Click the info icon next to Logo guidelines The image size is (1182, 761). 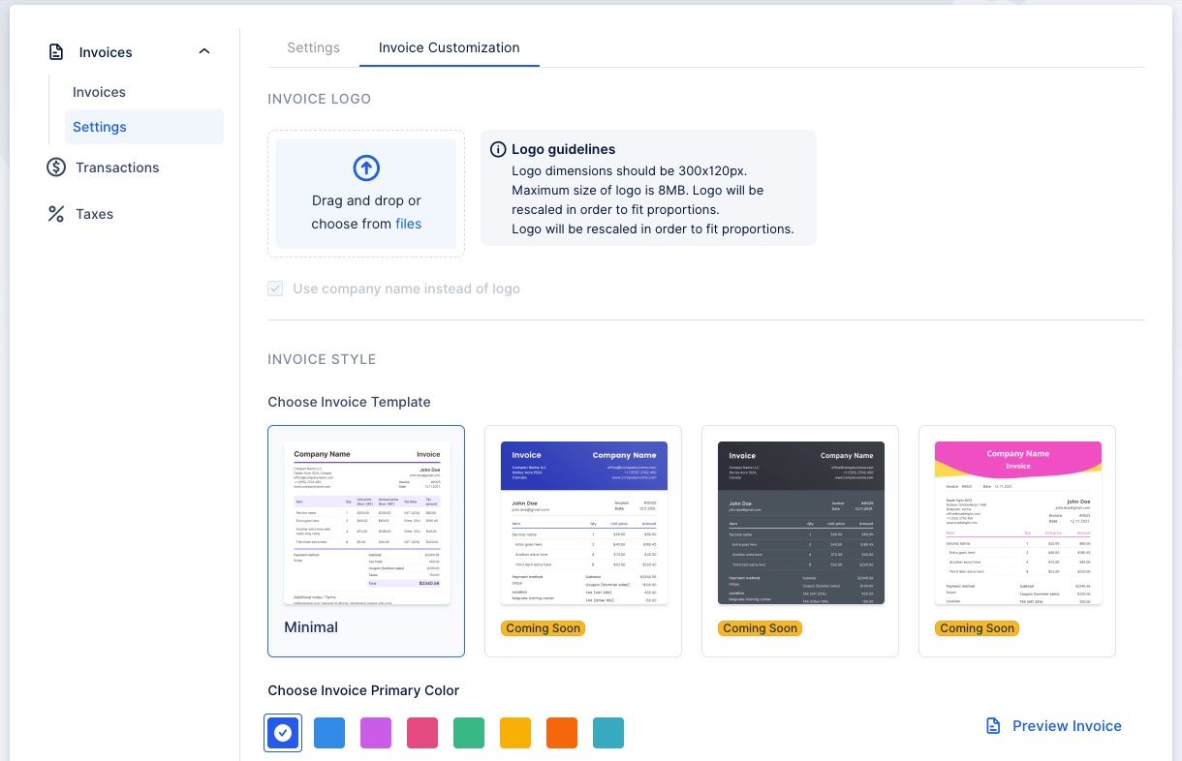coord(498,149)
